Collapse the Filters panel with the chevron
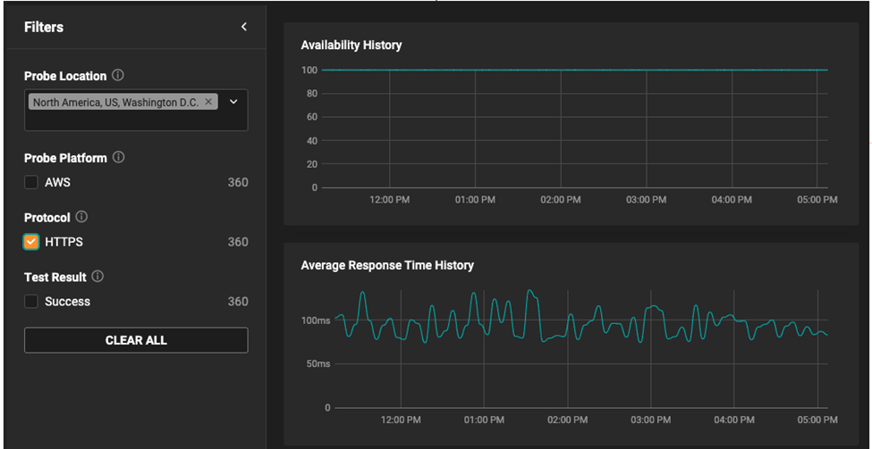The image size is (872, 449). click(243, 27)
